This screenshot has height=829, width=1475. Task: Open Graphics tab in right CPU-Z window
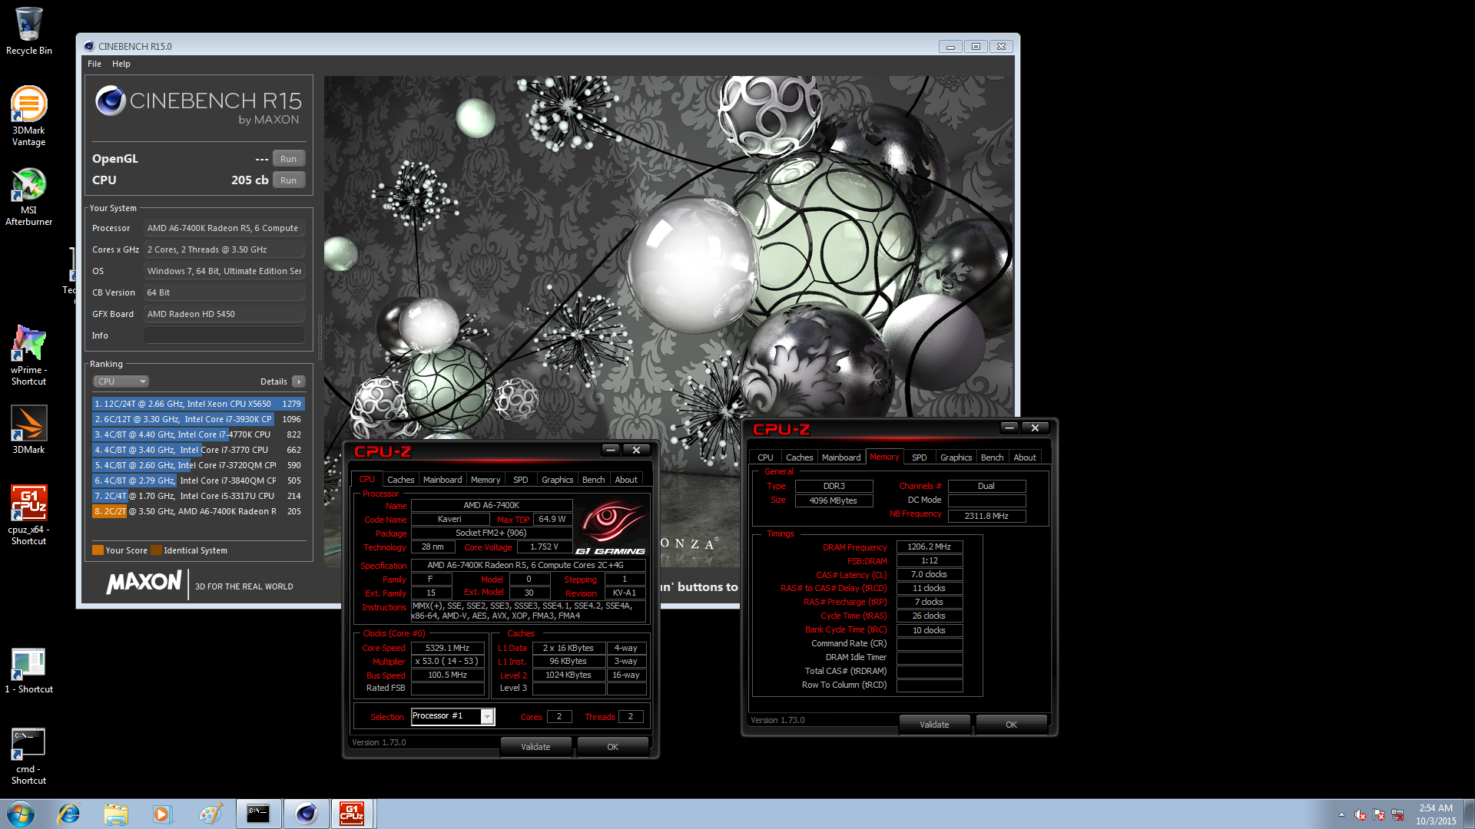(x=956, y=457)
